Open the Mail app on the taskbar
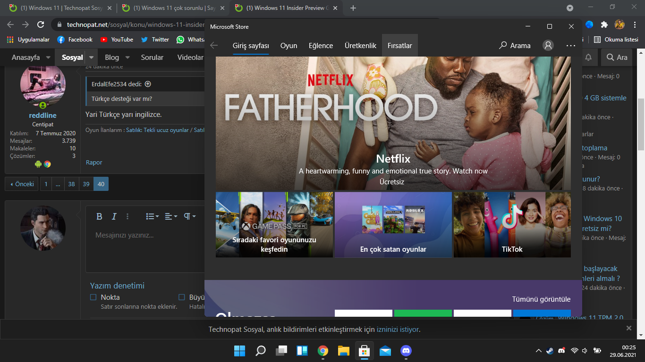The height and width of the screenshot is (362, 645). tap(385, 351)
